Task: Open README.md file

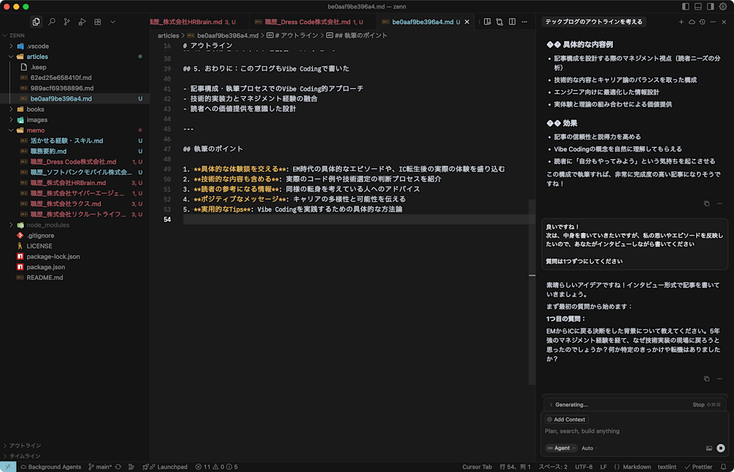Action: [75, 278]
